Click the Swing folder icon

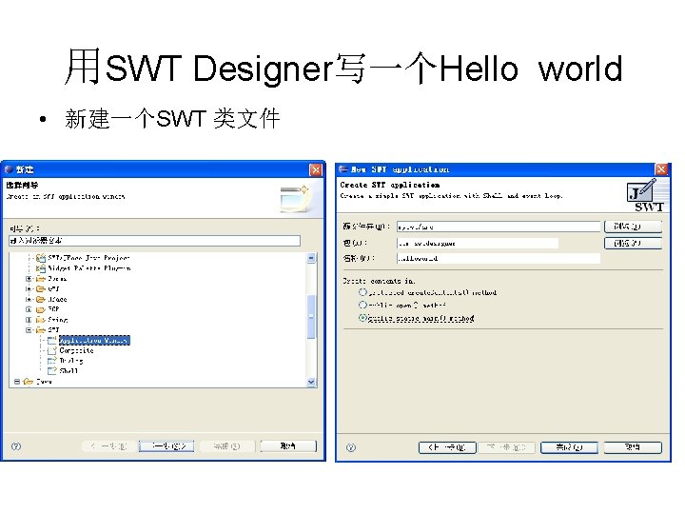(41, 320)
